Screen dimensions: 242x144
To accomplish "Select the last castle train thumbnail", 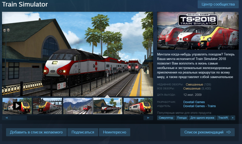I will [138, 106].
